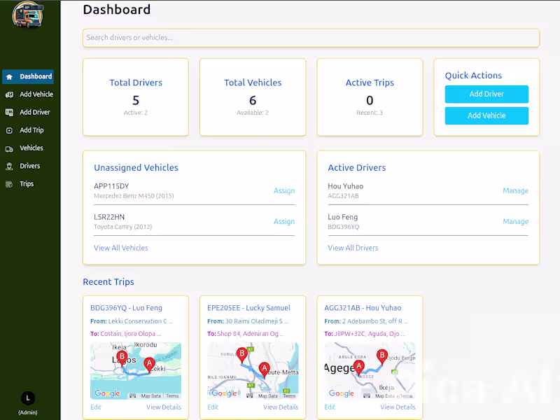Click the Total Drivers card
The height and width of the screenshot is (420, 560).
(x=136, y=97)
